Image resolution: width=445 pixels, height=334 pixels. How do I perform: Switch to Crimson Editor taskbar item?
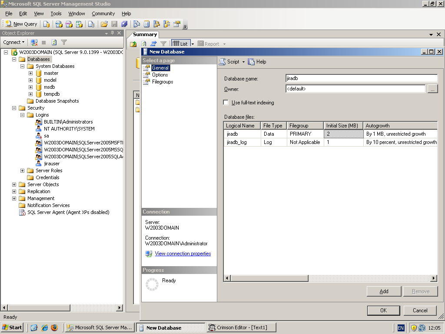pos(241,327)
